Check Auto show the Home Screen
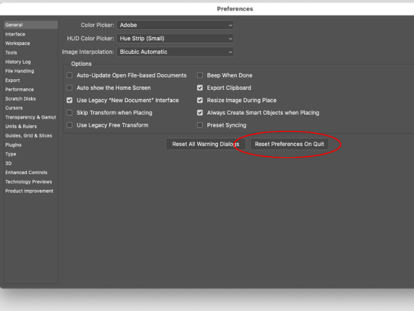Viewport: 414px width, 311px height. (x=70, y=88)
